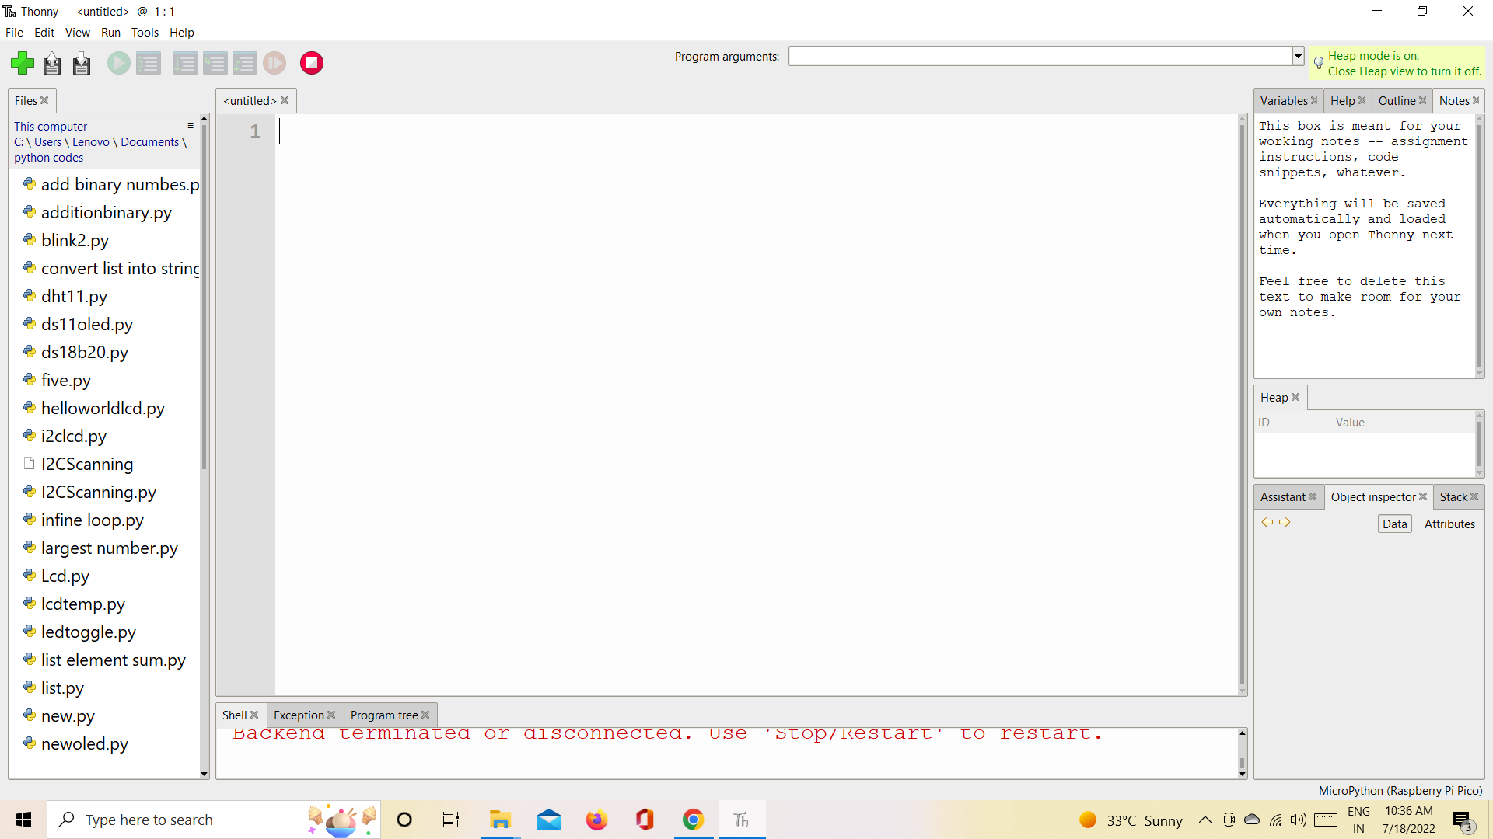Click the Step over toolbar icon
The width and height of the screenshot is (1493, 839).
click(185, 63)
